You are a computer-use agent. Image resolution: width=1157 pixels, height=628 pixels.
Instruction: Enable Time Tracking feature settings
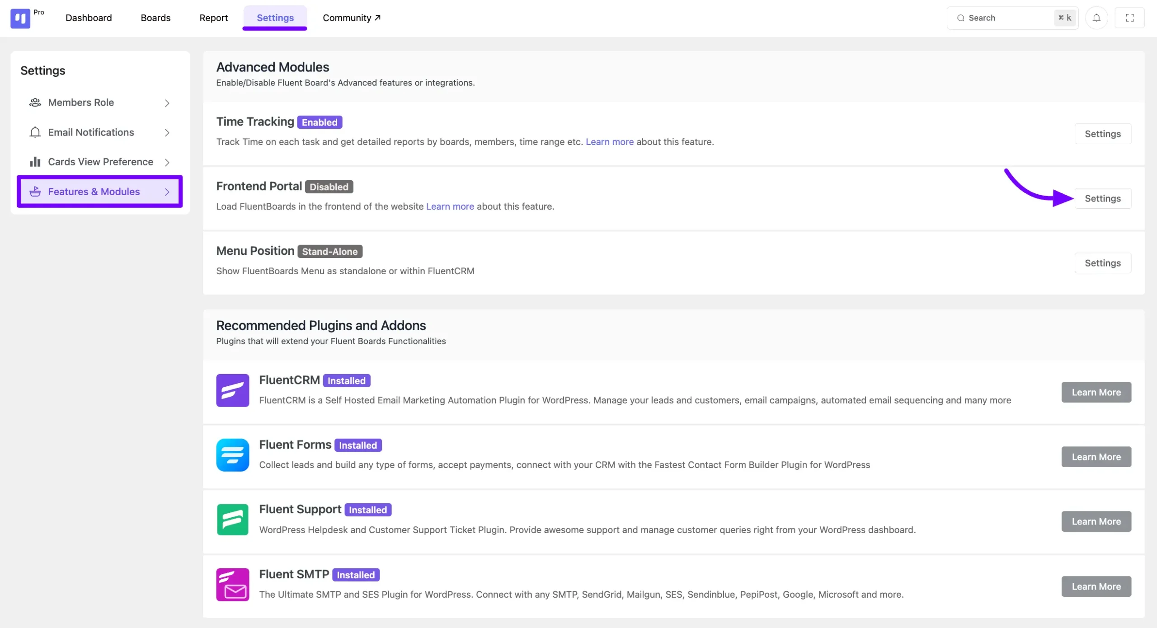(x=1103, y=134)
